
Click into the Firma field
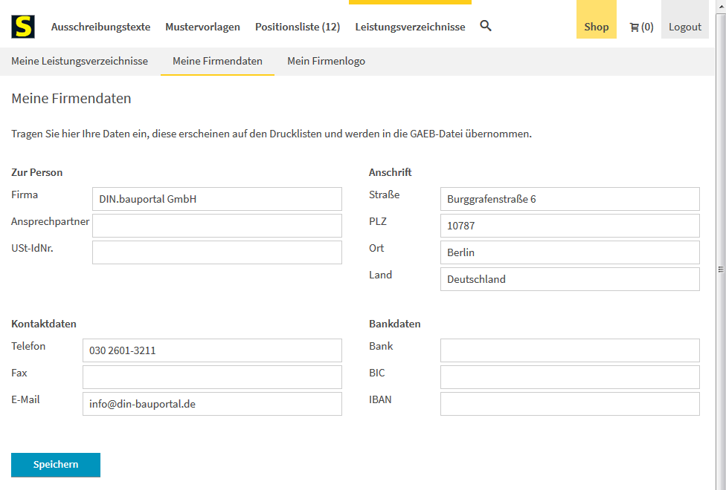click(216, 199)
